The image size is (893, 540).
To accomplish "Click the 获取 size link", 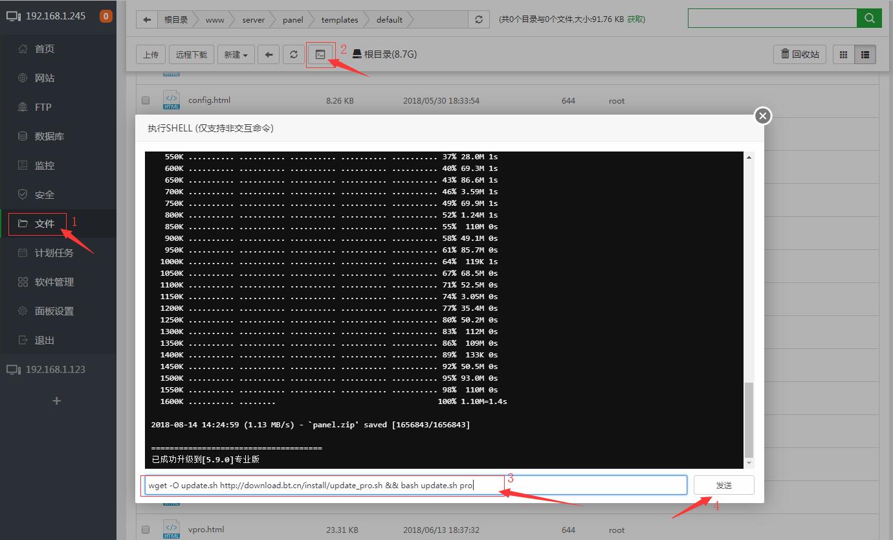I will [x=635, y=19].
